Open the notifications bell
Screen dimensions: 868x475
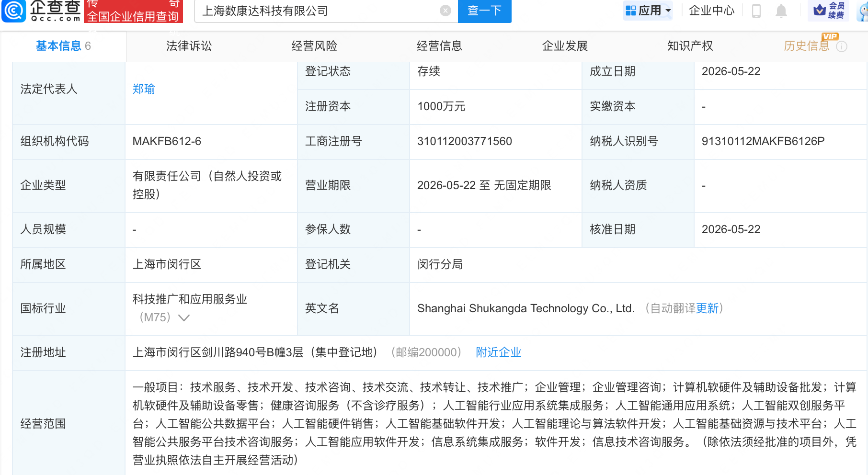(x=781, y=11)
